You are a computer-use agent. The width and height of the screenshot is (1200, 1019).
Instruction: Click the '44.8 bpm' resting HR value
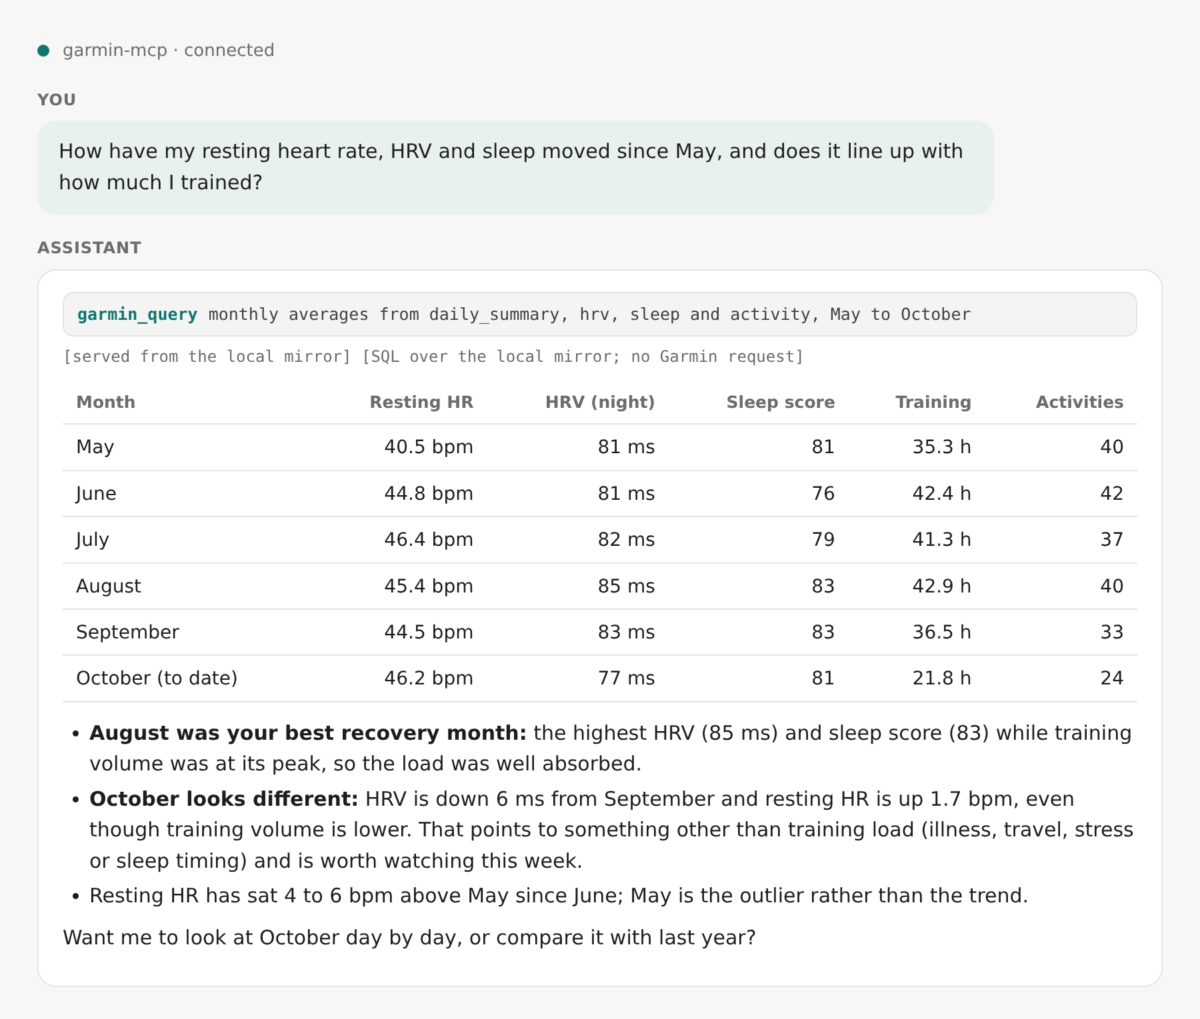click(x=429, y=494)
